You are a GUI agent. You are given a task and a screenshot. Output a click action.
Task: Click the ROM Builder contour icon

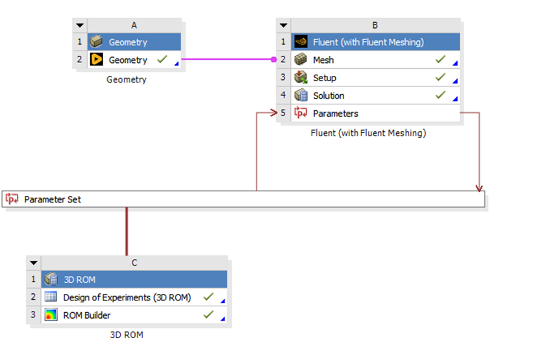(x=51, y=315)
